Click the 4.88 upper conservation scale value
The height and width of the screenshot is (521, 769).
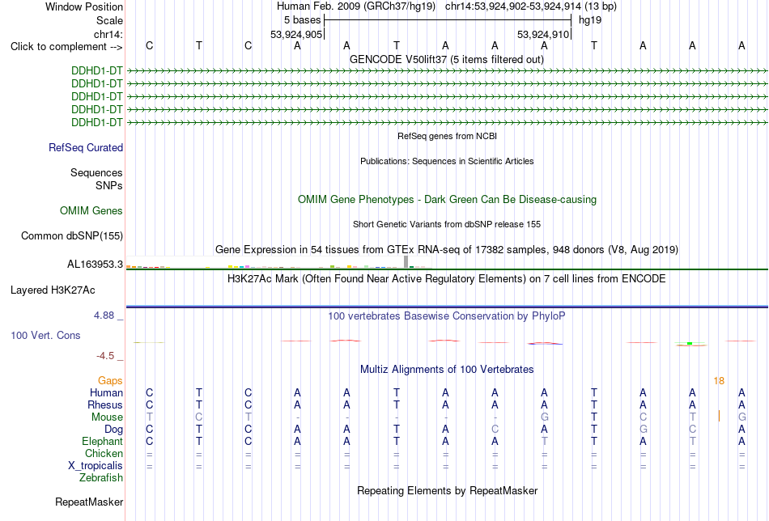tap(104, 316)
